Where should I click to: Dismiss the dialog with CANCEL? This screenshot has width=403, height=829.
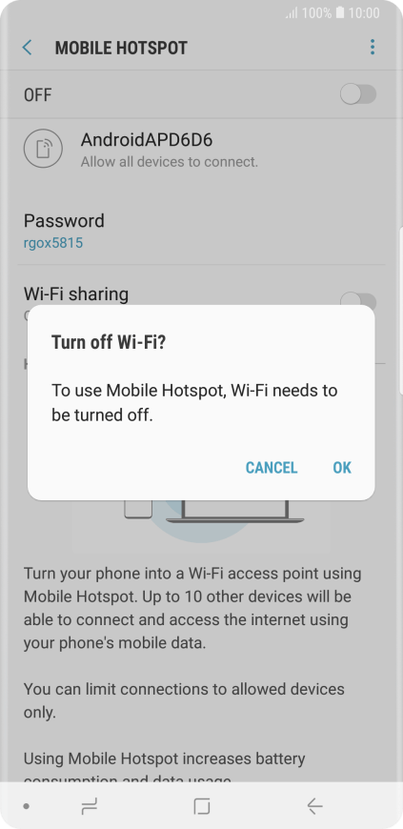click(x=272, y=467)
